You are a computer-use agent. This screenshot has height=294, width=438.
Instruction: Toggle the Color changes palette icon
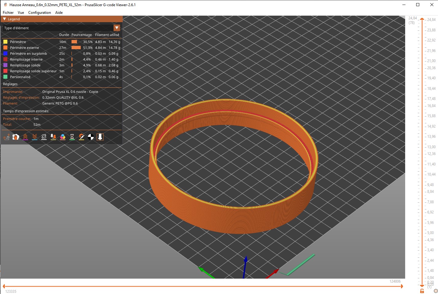coord(63,137)
